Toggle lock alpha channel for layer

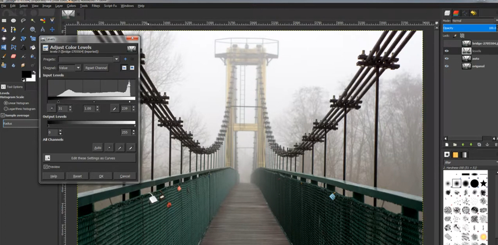[x=462, y=36]
